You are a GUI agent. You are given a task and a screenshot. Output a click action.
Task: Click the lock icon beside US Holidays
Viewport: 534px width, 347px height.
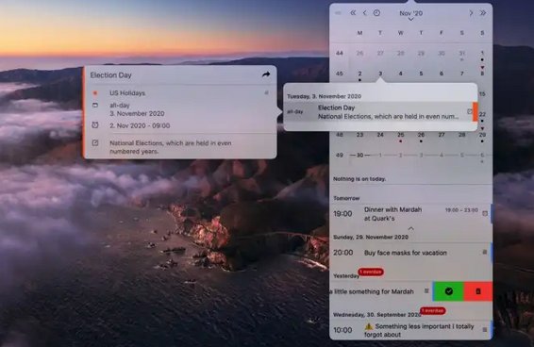(267, 92)
